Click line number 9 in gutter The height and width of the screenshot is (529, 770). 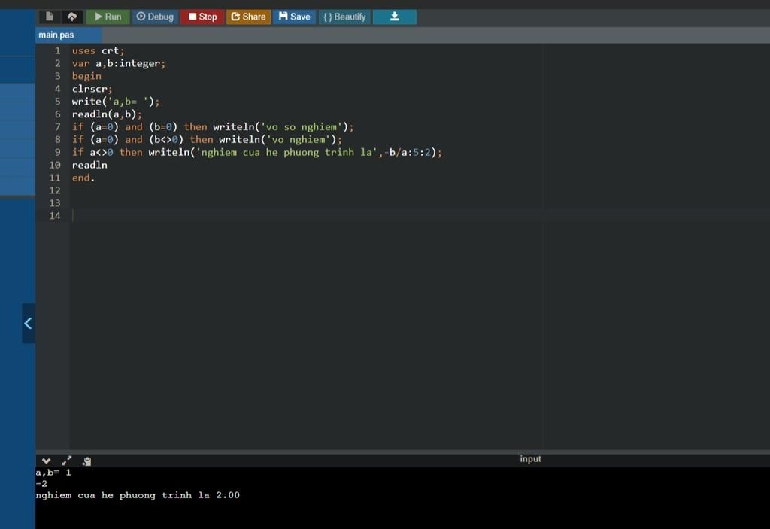pos(57,153)
